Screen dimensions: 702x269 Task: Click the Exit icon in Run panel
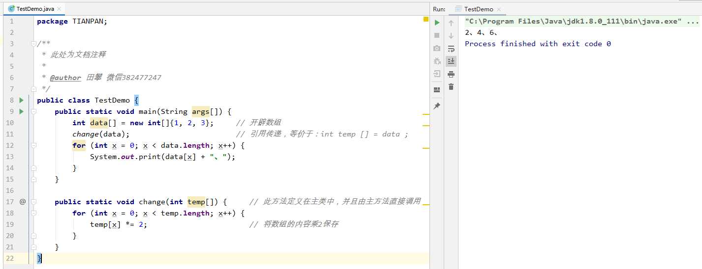tap(437, 74)
